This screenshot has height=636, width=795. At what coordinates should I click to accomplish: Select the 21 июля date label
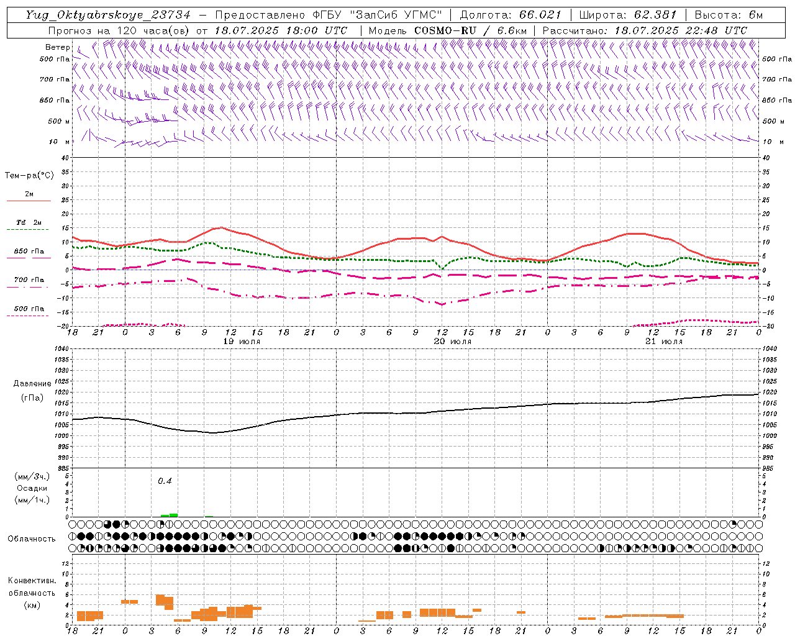pos(664,342)
